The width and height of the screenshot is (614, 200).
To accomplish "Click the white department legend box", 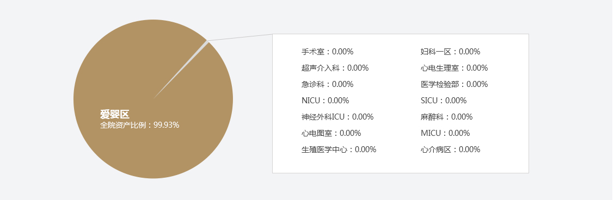I will pos(401,103).
